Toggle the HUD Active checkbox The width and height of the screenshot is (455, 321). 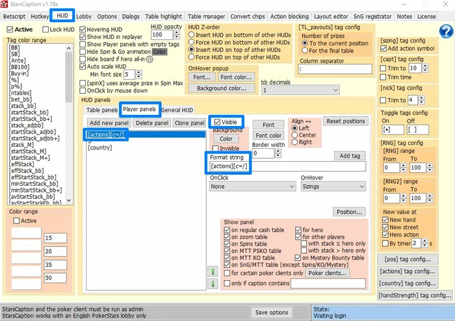(x=10, y=30)
